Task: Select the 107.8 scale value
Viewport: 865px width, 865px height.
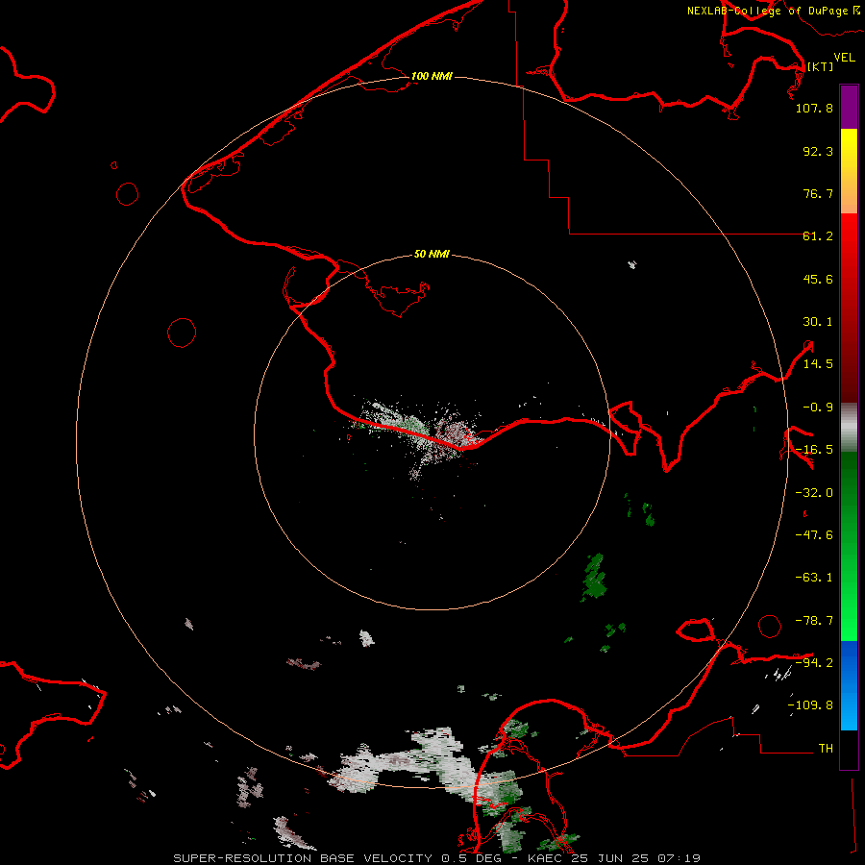Action: (x=814, y=108)
